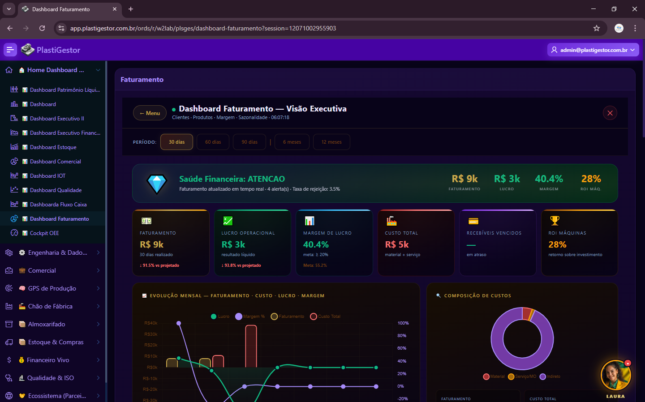
Task: Open Laura assistant avatar
Action: 616,375
